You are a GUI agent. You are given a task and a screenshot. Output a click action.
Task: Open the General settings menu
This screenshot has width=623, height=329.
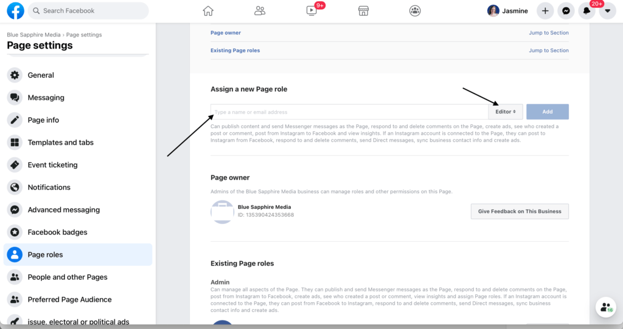[x=78, y=75]
